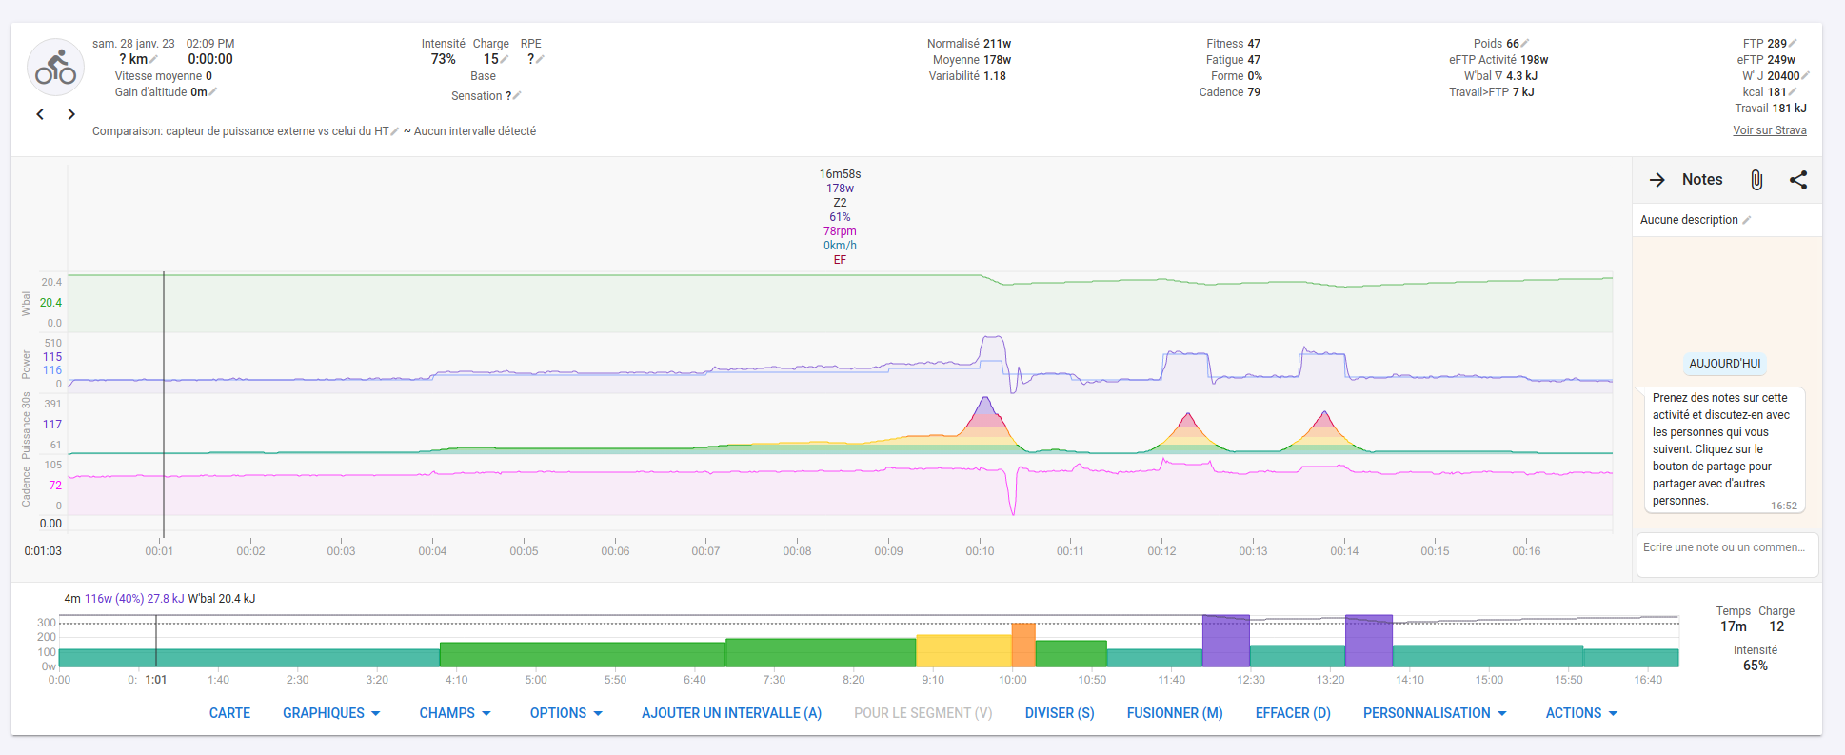Click the 10:00 tick on interval timeline
Screen dimensions: 1845x755
[1013, 680]
